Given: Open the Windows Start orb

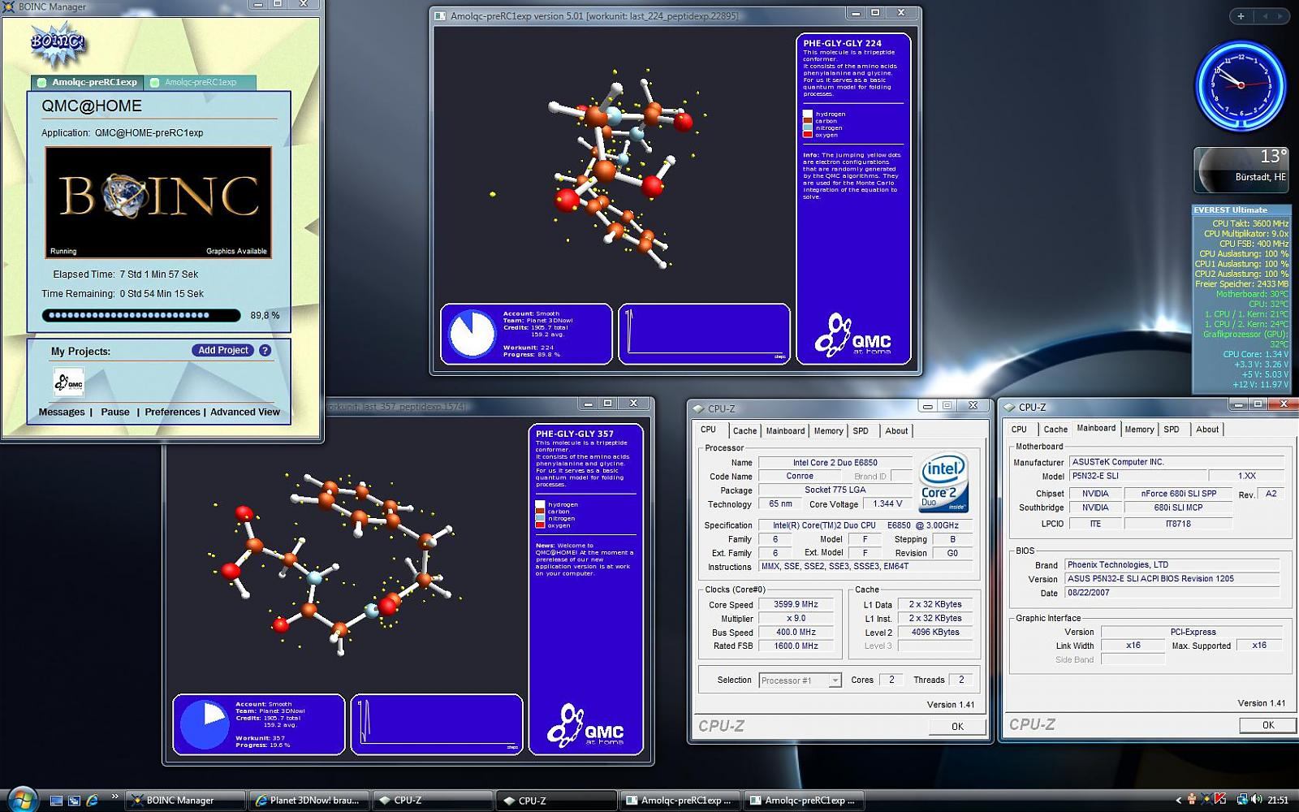Looking at the screenshot, I should pyautogui.click(x=21, y=799).
